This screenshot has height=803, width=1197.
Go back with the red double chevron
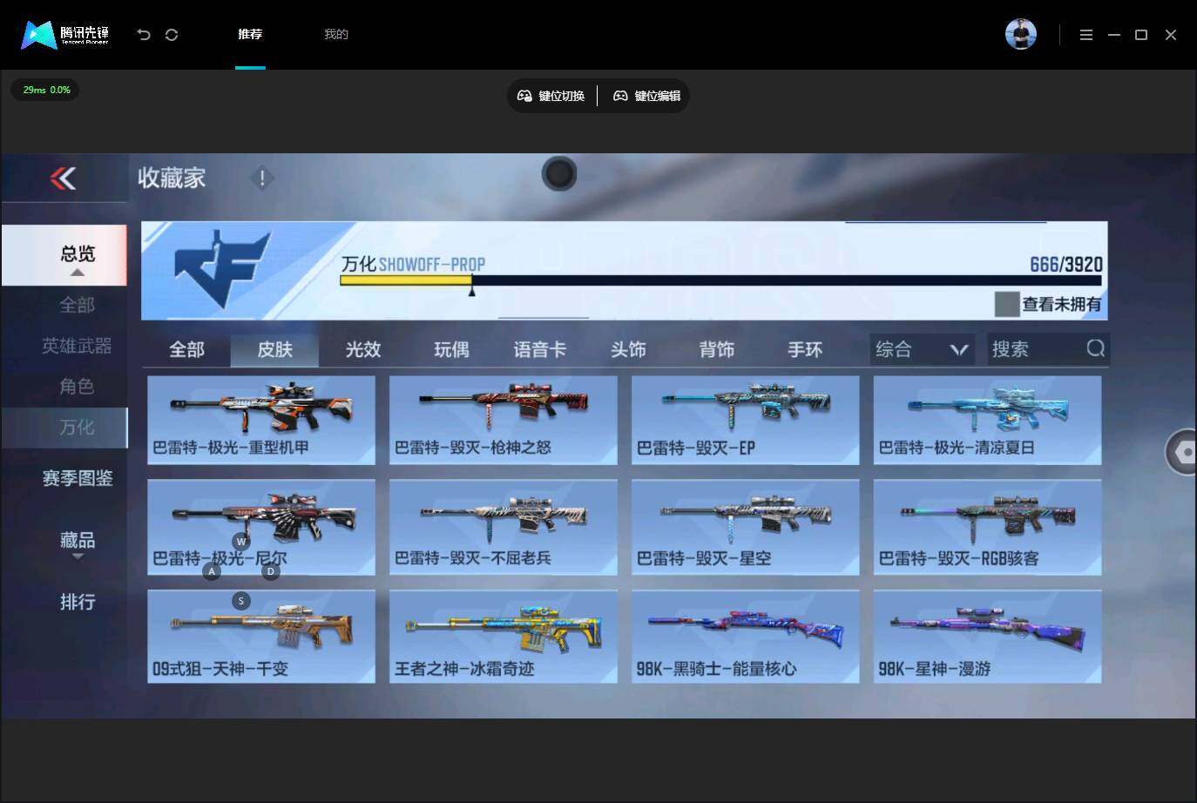pyautogui.click(x=64, y=178)
